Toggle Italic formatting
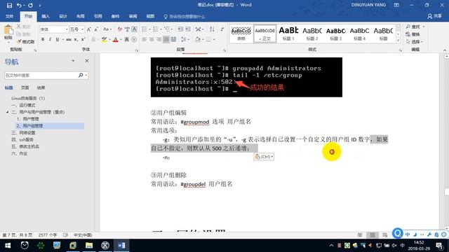The height and width of the screenshot is (252, 449). [x=50, y=39]
